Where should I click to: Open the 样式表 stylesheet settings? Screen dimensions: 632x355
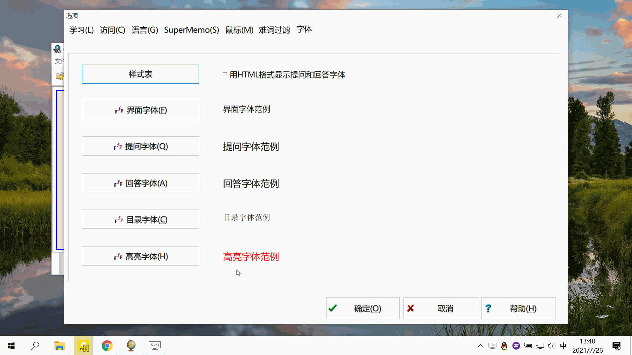(140, 74)
